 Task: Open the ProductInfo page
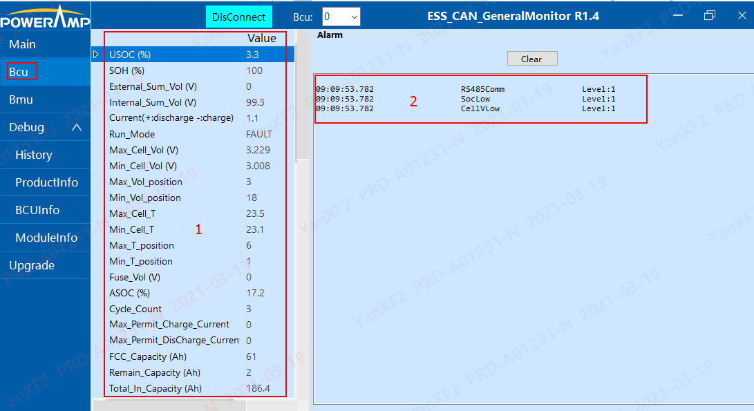tap(45, 182)
